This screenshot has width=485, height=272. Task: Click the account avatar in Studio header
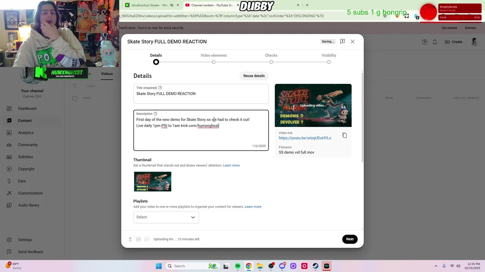(474, 42)
